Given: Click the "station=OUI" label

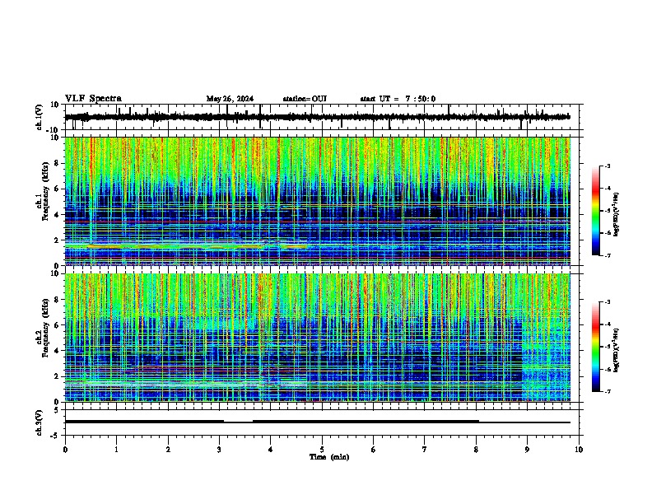Looking at the screenshot, I should pyautogui.click(x=305, y=99).
